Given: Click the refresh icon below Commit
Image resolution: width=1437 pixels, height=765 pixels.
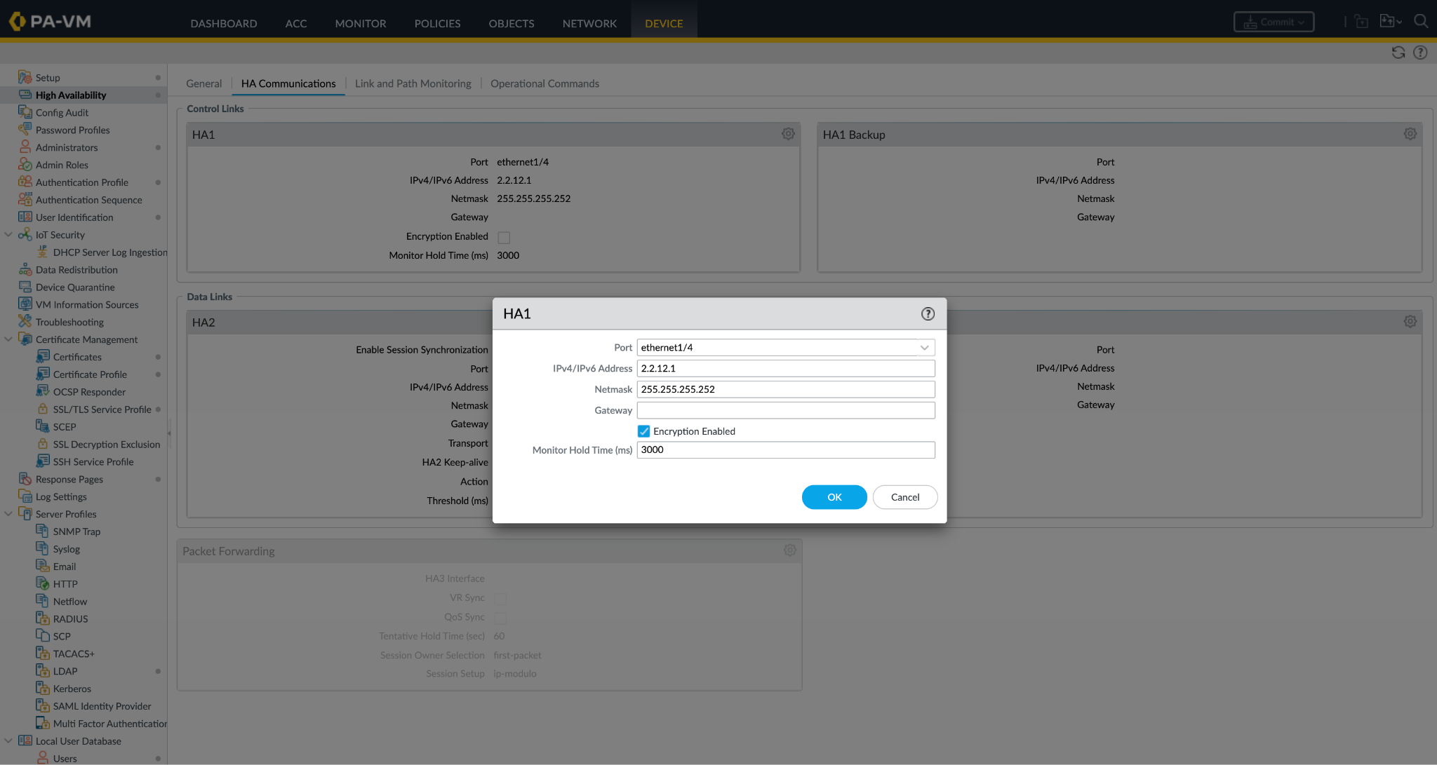Looking at the screenshot, I should (1398, 53).
